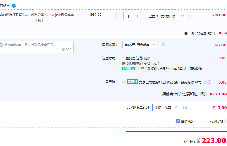
Task: Click the comment icon beside 已省281元 dropdown
Action: tap(190, 16)
